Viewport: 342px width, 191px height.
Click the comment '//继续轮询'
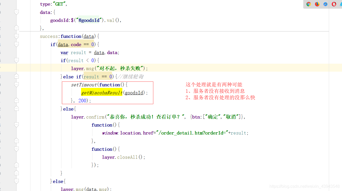(x=130, y=77)
